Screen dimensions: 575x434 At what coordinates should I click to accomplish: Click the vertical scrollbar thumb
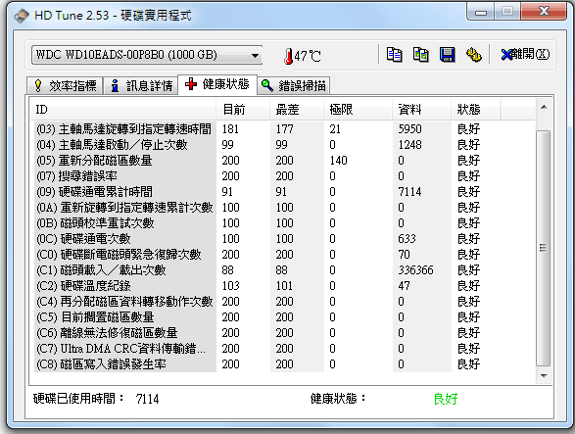point(543,248)
